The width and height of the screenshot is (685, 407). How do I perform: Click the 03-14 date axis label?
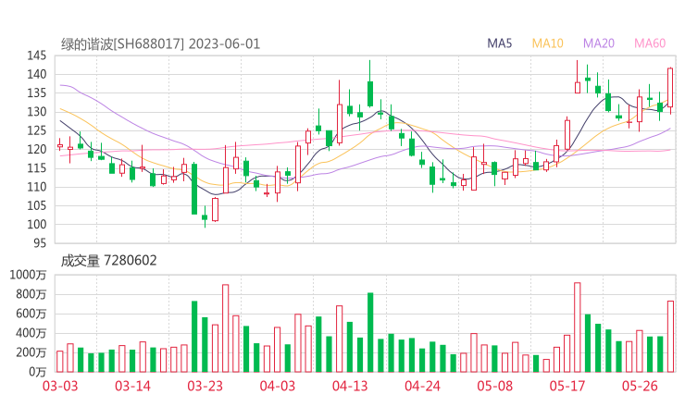[132, 386]
